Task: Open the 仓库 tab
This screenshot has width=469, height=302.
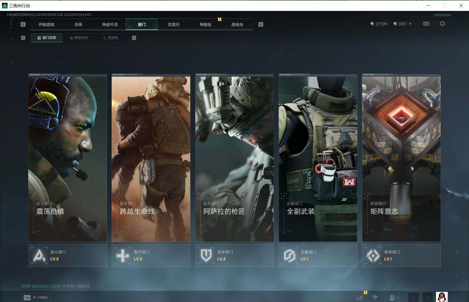Action: coord(78,25)
